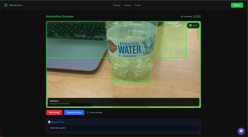
Task: Click the SAFE checkmark badge
Action: [x=193, y=25]
